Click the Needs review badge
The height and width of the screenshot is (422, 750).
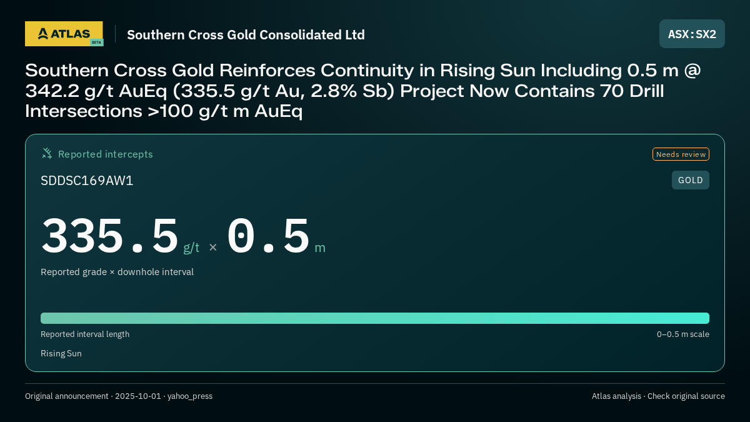pyautogui.click(x=681, y=154)
